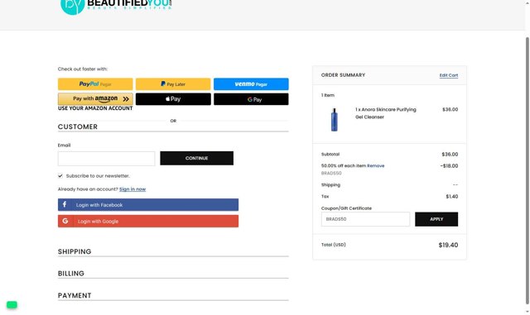
Task: Choose PayPal Pay Later option
Action: 173,84
